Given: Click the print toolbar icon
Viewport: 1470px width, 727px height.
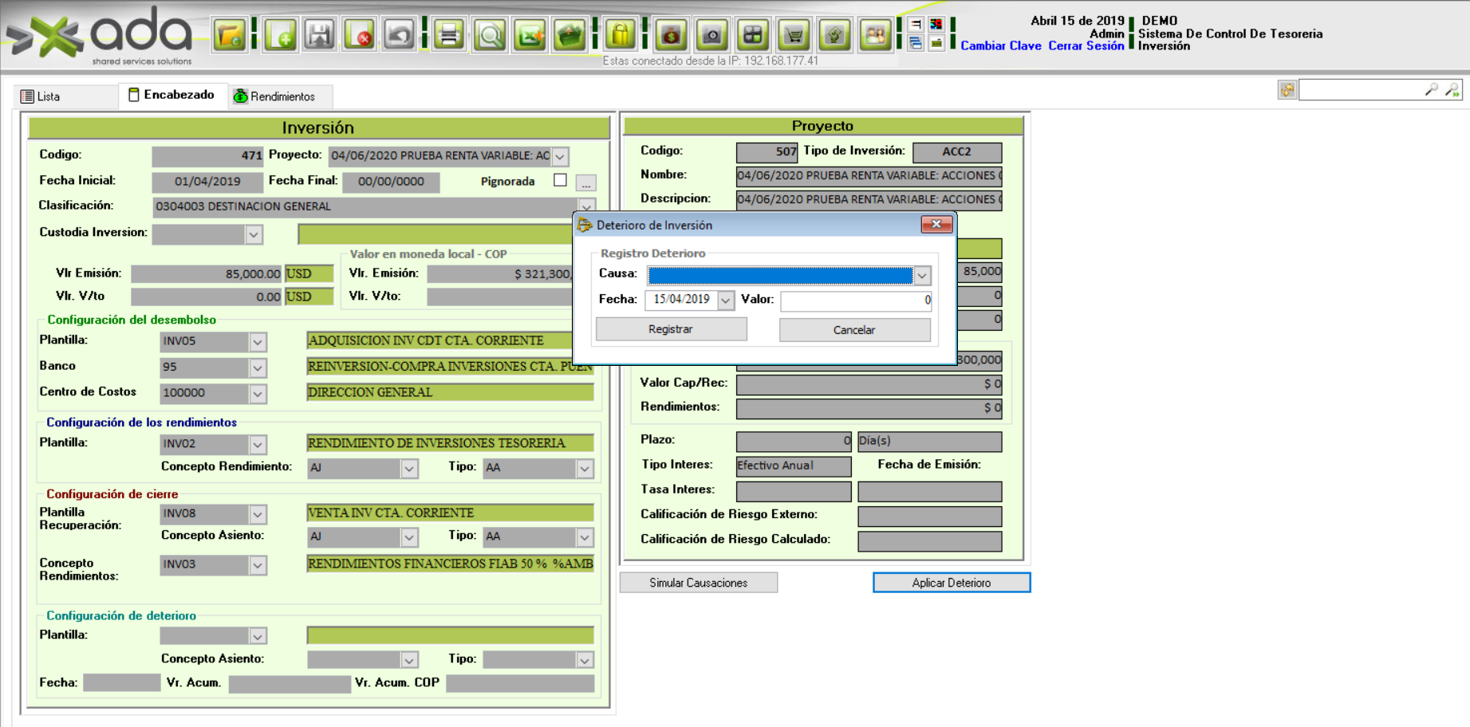Looking at the screenshot, I should (x=449, y=35).
